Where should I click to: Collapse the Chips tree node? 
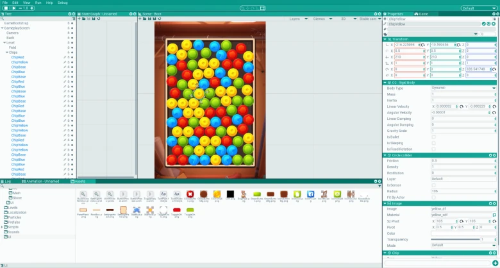click(x=7, y=53)
